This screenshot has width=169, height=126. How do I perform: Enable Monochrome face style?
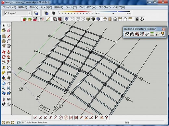click(98, 19)
